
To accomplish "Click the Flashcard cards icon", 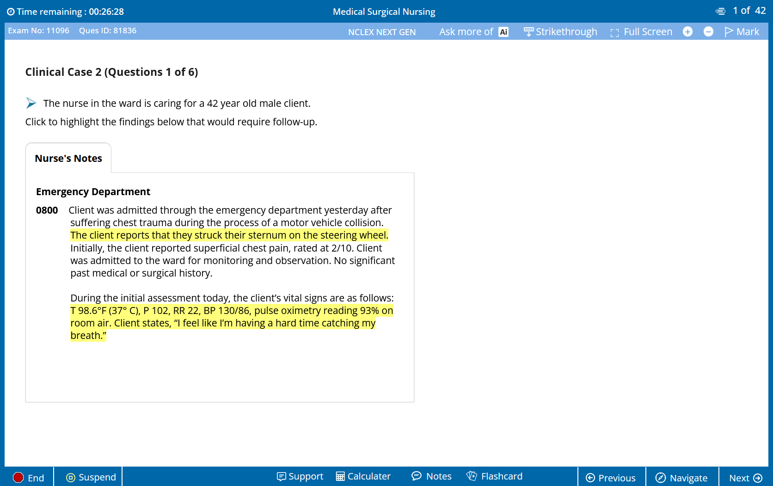I will [x=472, y=476].
